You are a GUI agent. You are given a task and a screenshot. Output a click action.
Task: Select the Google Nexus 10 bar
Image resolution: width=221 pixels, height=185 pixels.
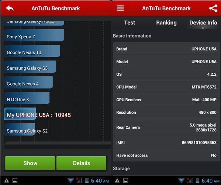click(x=32, y=51)
